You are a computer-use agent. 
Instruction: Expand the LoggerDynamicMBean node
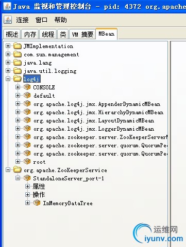[x=18, y=129]
